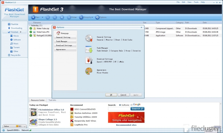Collapse the Yesterday group in file list
The width and height of the screenshot is (223, 133).
coord(30,25)
